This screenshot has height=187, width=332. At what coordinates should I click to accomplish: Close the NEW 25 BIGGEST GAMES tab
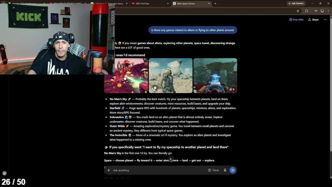(85, 4)
